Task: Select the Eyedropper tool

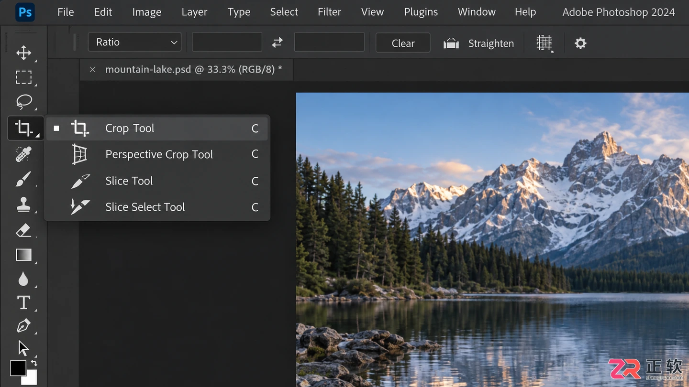Action: [x=23, y=154]
